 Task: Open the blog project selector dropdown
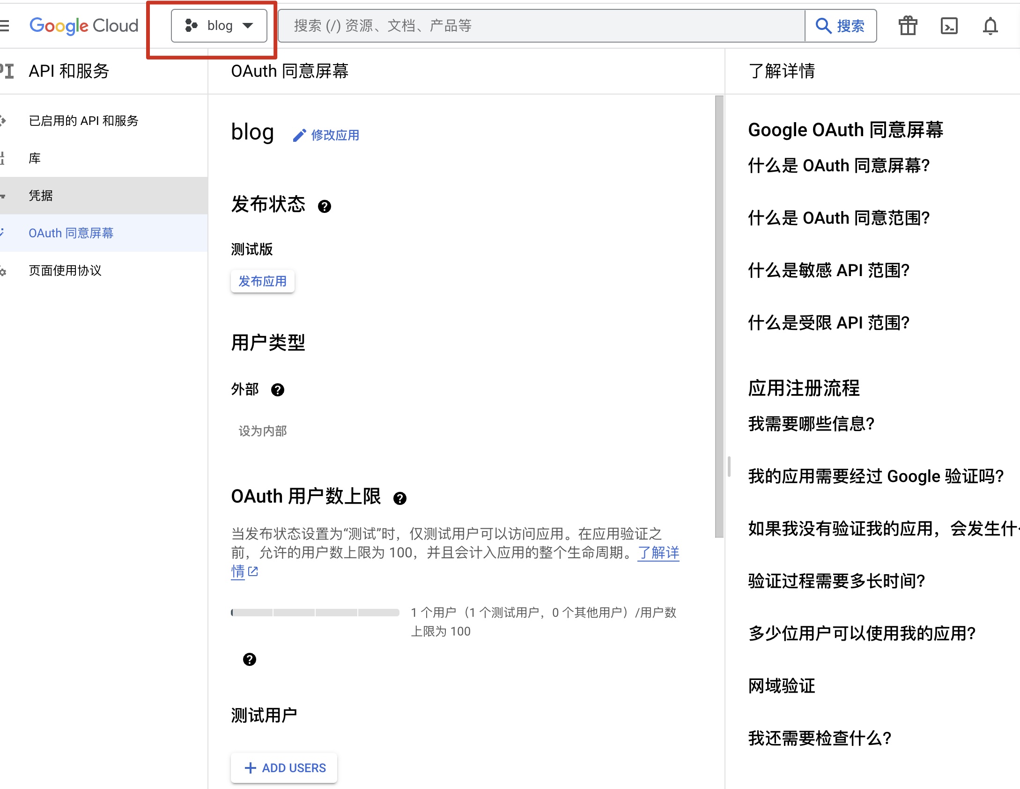coord(219,26)
